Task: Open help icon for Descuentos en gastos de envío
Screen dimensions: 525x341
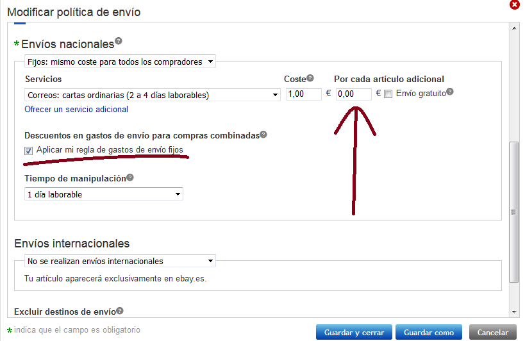Action: point(263,134)
